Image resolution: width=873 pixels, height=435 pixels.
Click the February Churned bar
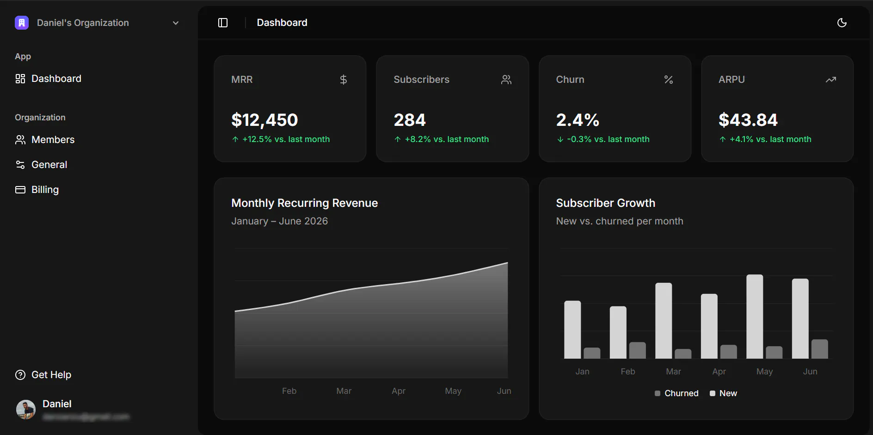coord(637,350)
